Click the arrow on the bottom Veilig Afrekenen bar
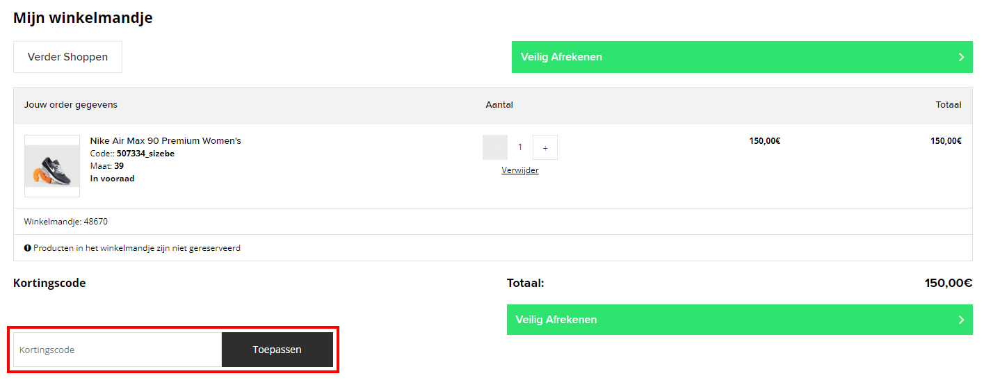The height and width of the screenshot is (385, 984). tap(961, 320)
